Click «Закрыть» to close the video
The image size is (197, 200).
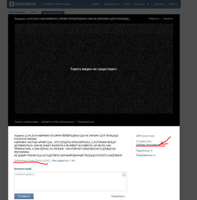168,19
